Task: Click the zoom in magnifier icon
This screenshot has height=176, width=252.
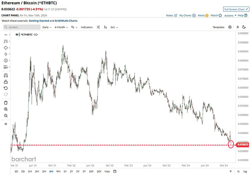Action: click(x=5, y=109)
